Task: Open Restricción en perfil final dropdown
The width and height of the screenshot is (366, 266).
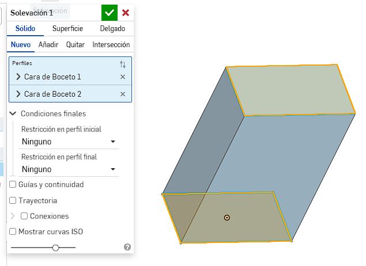Action: click(69, 169)
